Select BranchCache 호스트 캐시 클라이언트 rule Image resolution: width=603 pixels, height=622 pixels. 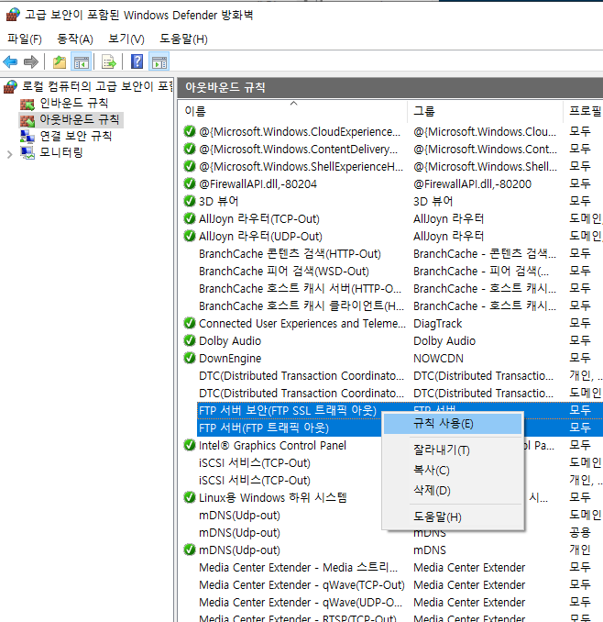point(301,305)
